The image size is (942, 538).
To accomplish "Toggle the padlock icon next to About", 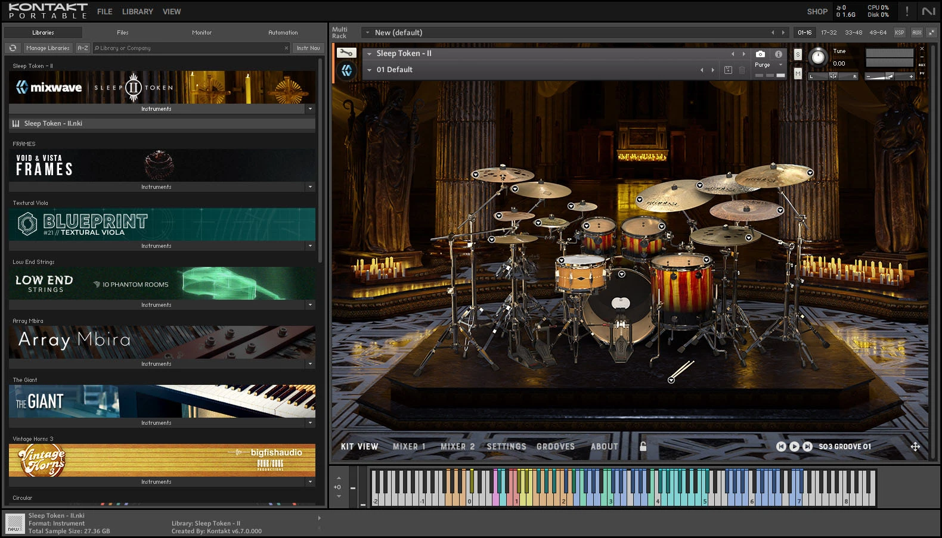I will pos(643,446).
